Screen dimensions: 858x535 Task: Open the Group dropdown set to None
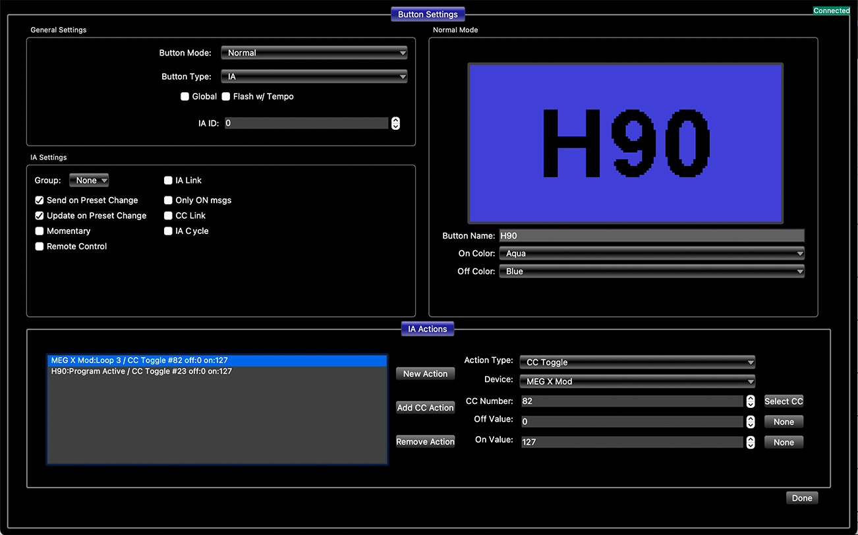coord(89,181)
